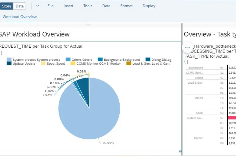Open the File menu

(50, 6)
